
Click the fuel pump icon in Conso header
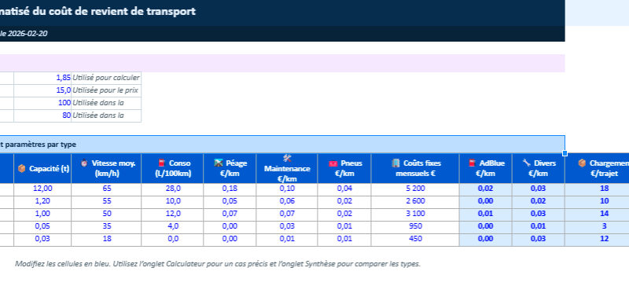click(x=162, y=163)
